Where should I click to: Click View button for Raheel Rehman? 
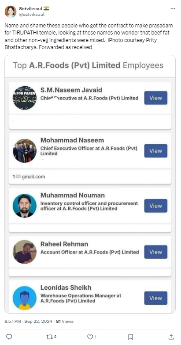click(x=155, y=252)
